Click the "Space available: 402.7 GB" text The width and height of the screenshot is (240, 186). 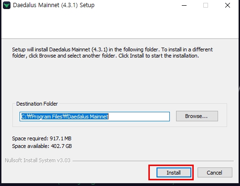click(42, 146)
